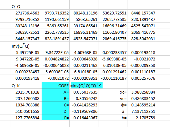
Task: Click 2069.416775 in the row starting 53629.72551
Action: pos(142,32)
